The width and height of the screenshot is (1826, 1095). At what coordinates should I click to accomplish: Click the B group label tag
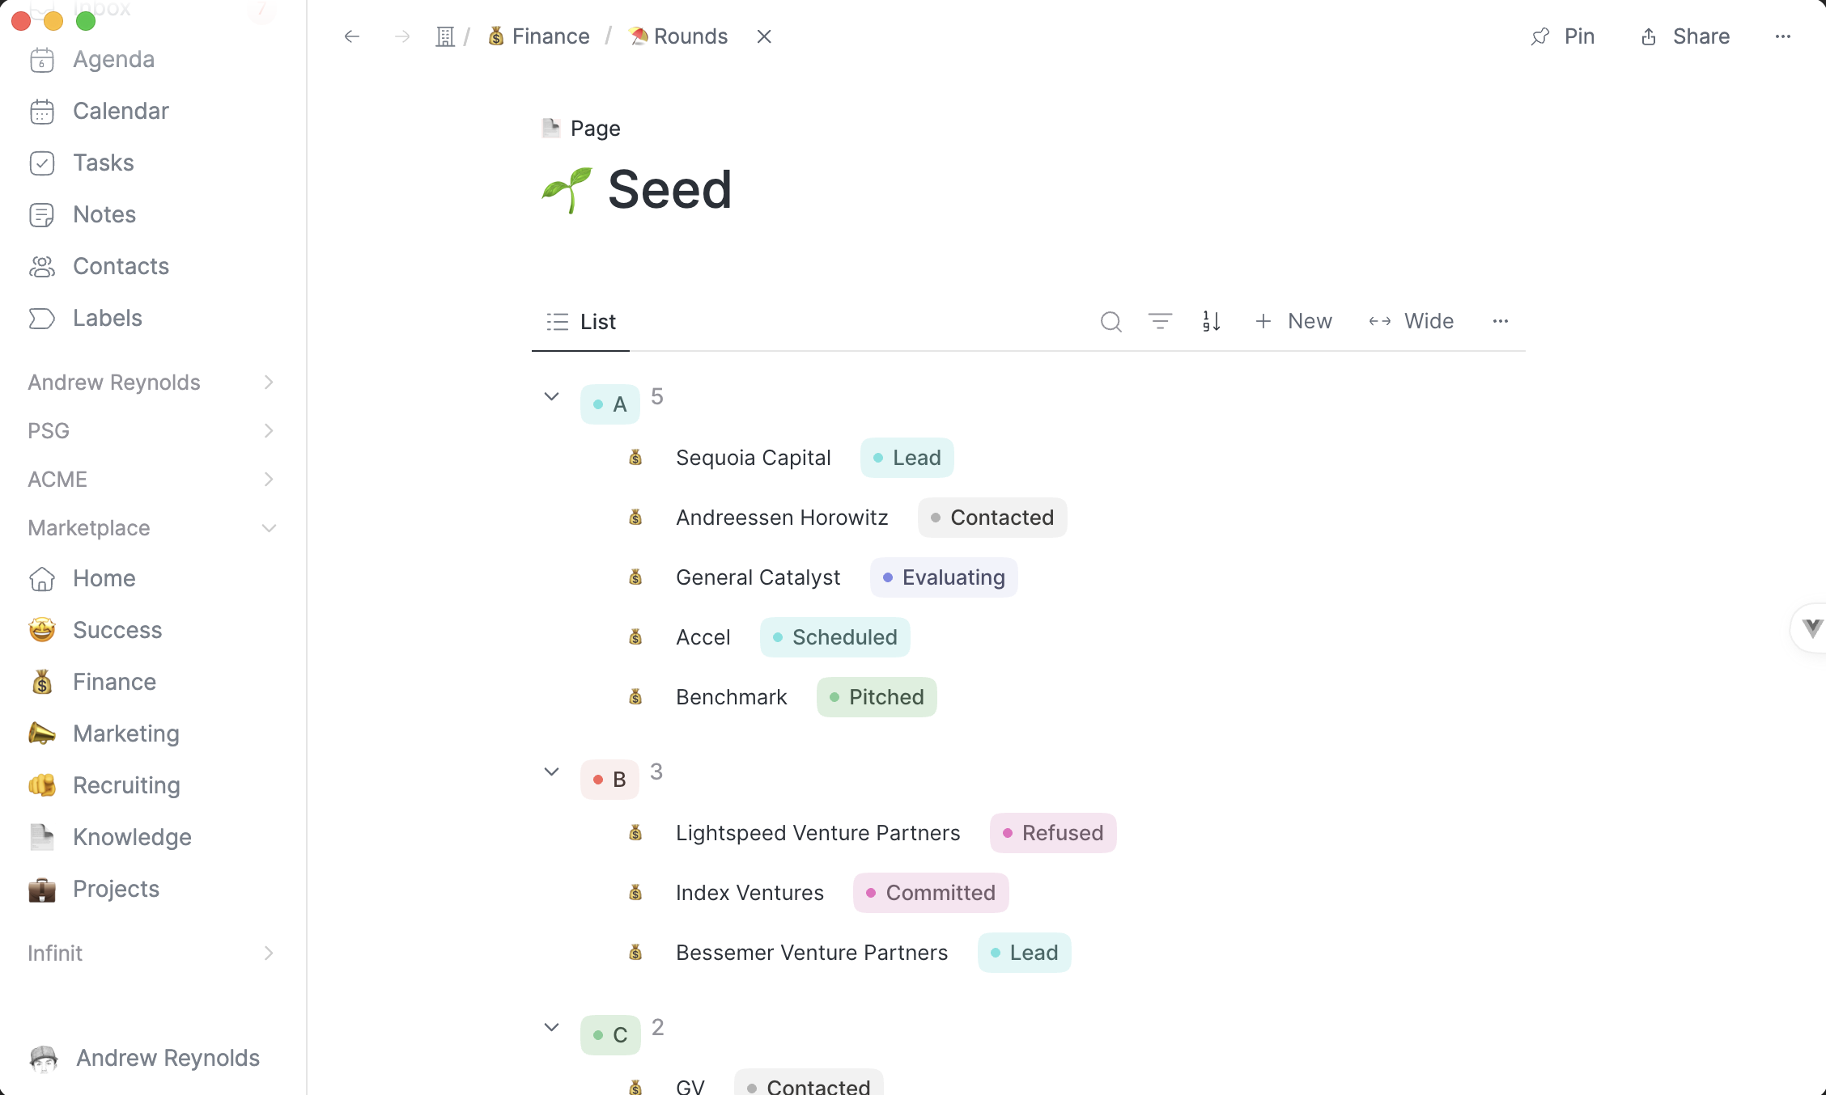[x=609, y=780]
